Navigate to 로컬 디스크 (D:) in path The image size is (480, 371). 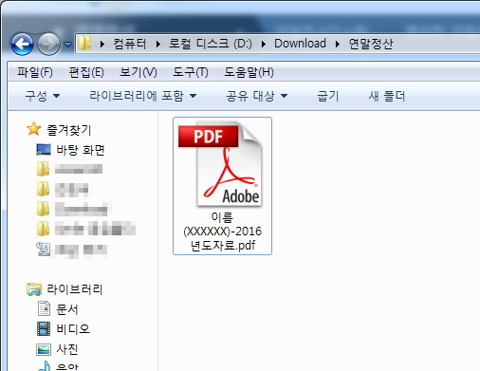(211, 44)
